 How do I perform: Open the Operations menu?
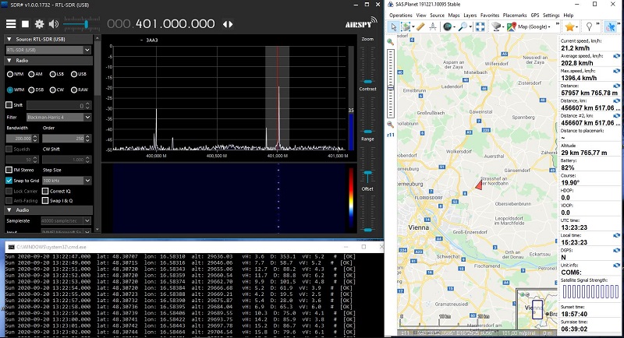[400, 15]
